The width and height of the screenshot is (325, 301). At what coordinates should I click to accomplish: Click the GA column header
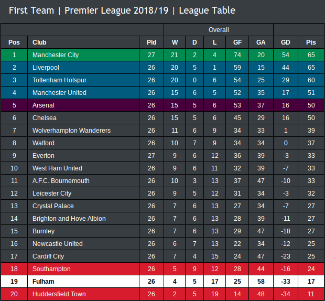261,42
